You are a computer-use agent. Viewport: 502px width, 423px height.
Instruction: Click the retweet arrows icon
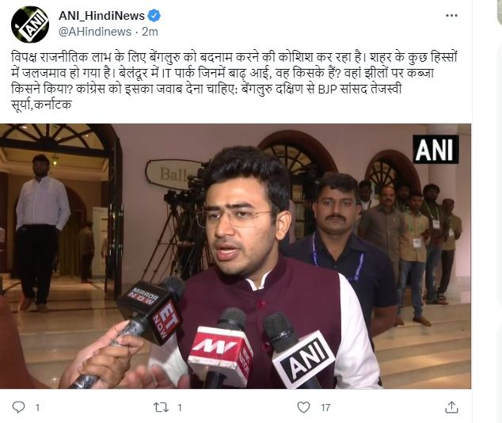pos(161,407)
